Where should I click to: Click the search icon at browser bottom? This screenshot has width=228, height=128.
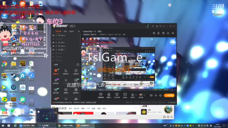pos(172,117)
